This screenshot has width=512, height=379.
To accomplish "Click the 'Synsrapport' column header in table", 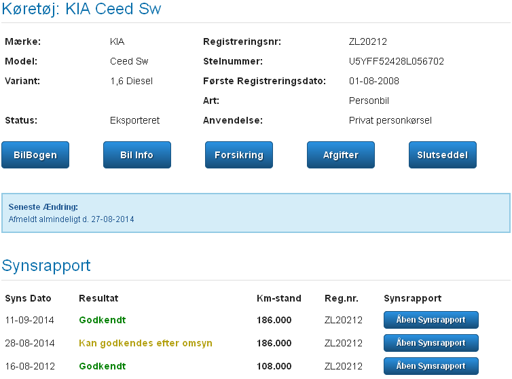I will [x=413, y=298].
